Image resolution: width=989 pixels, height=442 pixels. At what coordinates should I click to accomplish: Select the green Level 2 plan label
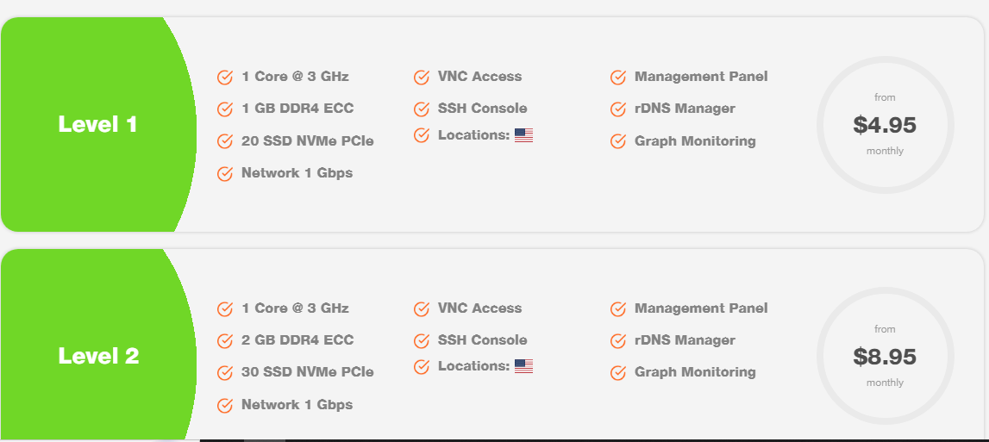point(98,356)
